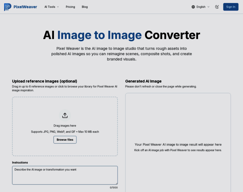Image resolution: width=243 pixels, height=192 pixels.
Task: Open the PixelWeaver home link text
Action: [25, 7]
